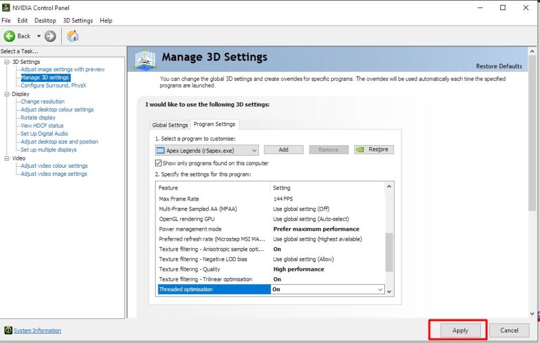Screen dimensions: 540x343
Task: Click the Add program button
Action: 284,150
